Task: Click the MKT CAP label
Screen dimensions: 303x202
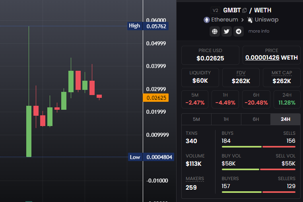Action: coord(282,73)
